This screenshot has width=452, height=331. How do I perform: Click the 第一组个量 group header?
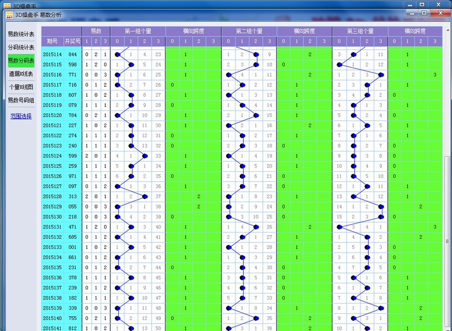137,31
